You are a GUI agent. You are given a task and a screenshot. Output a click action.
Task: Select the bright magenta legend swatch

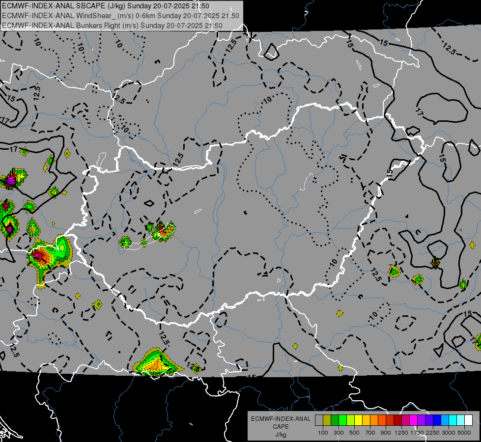(414, 420)
